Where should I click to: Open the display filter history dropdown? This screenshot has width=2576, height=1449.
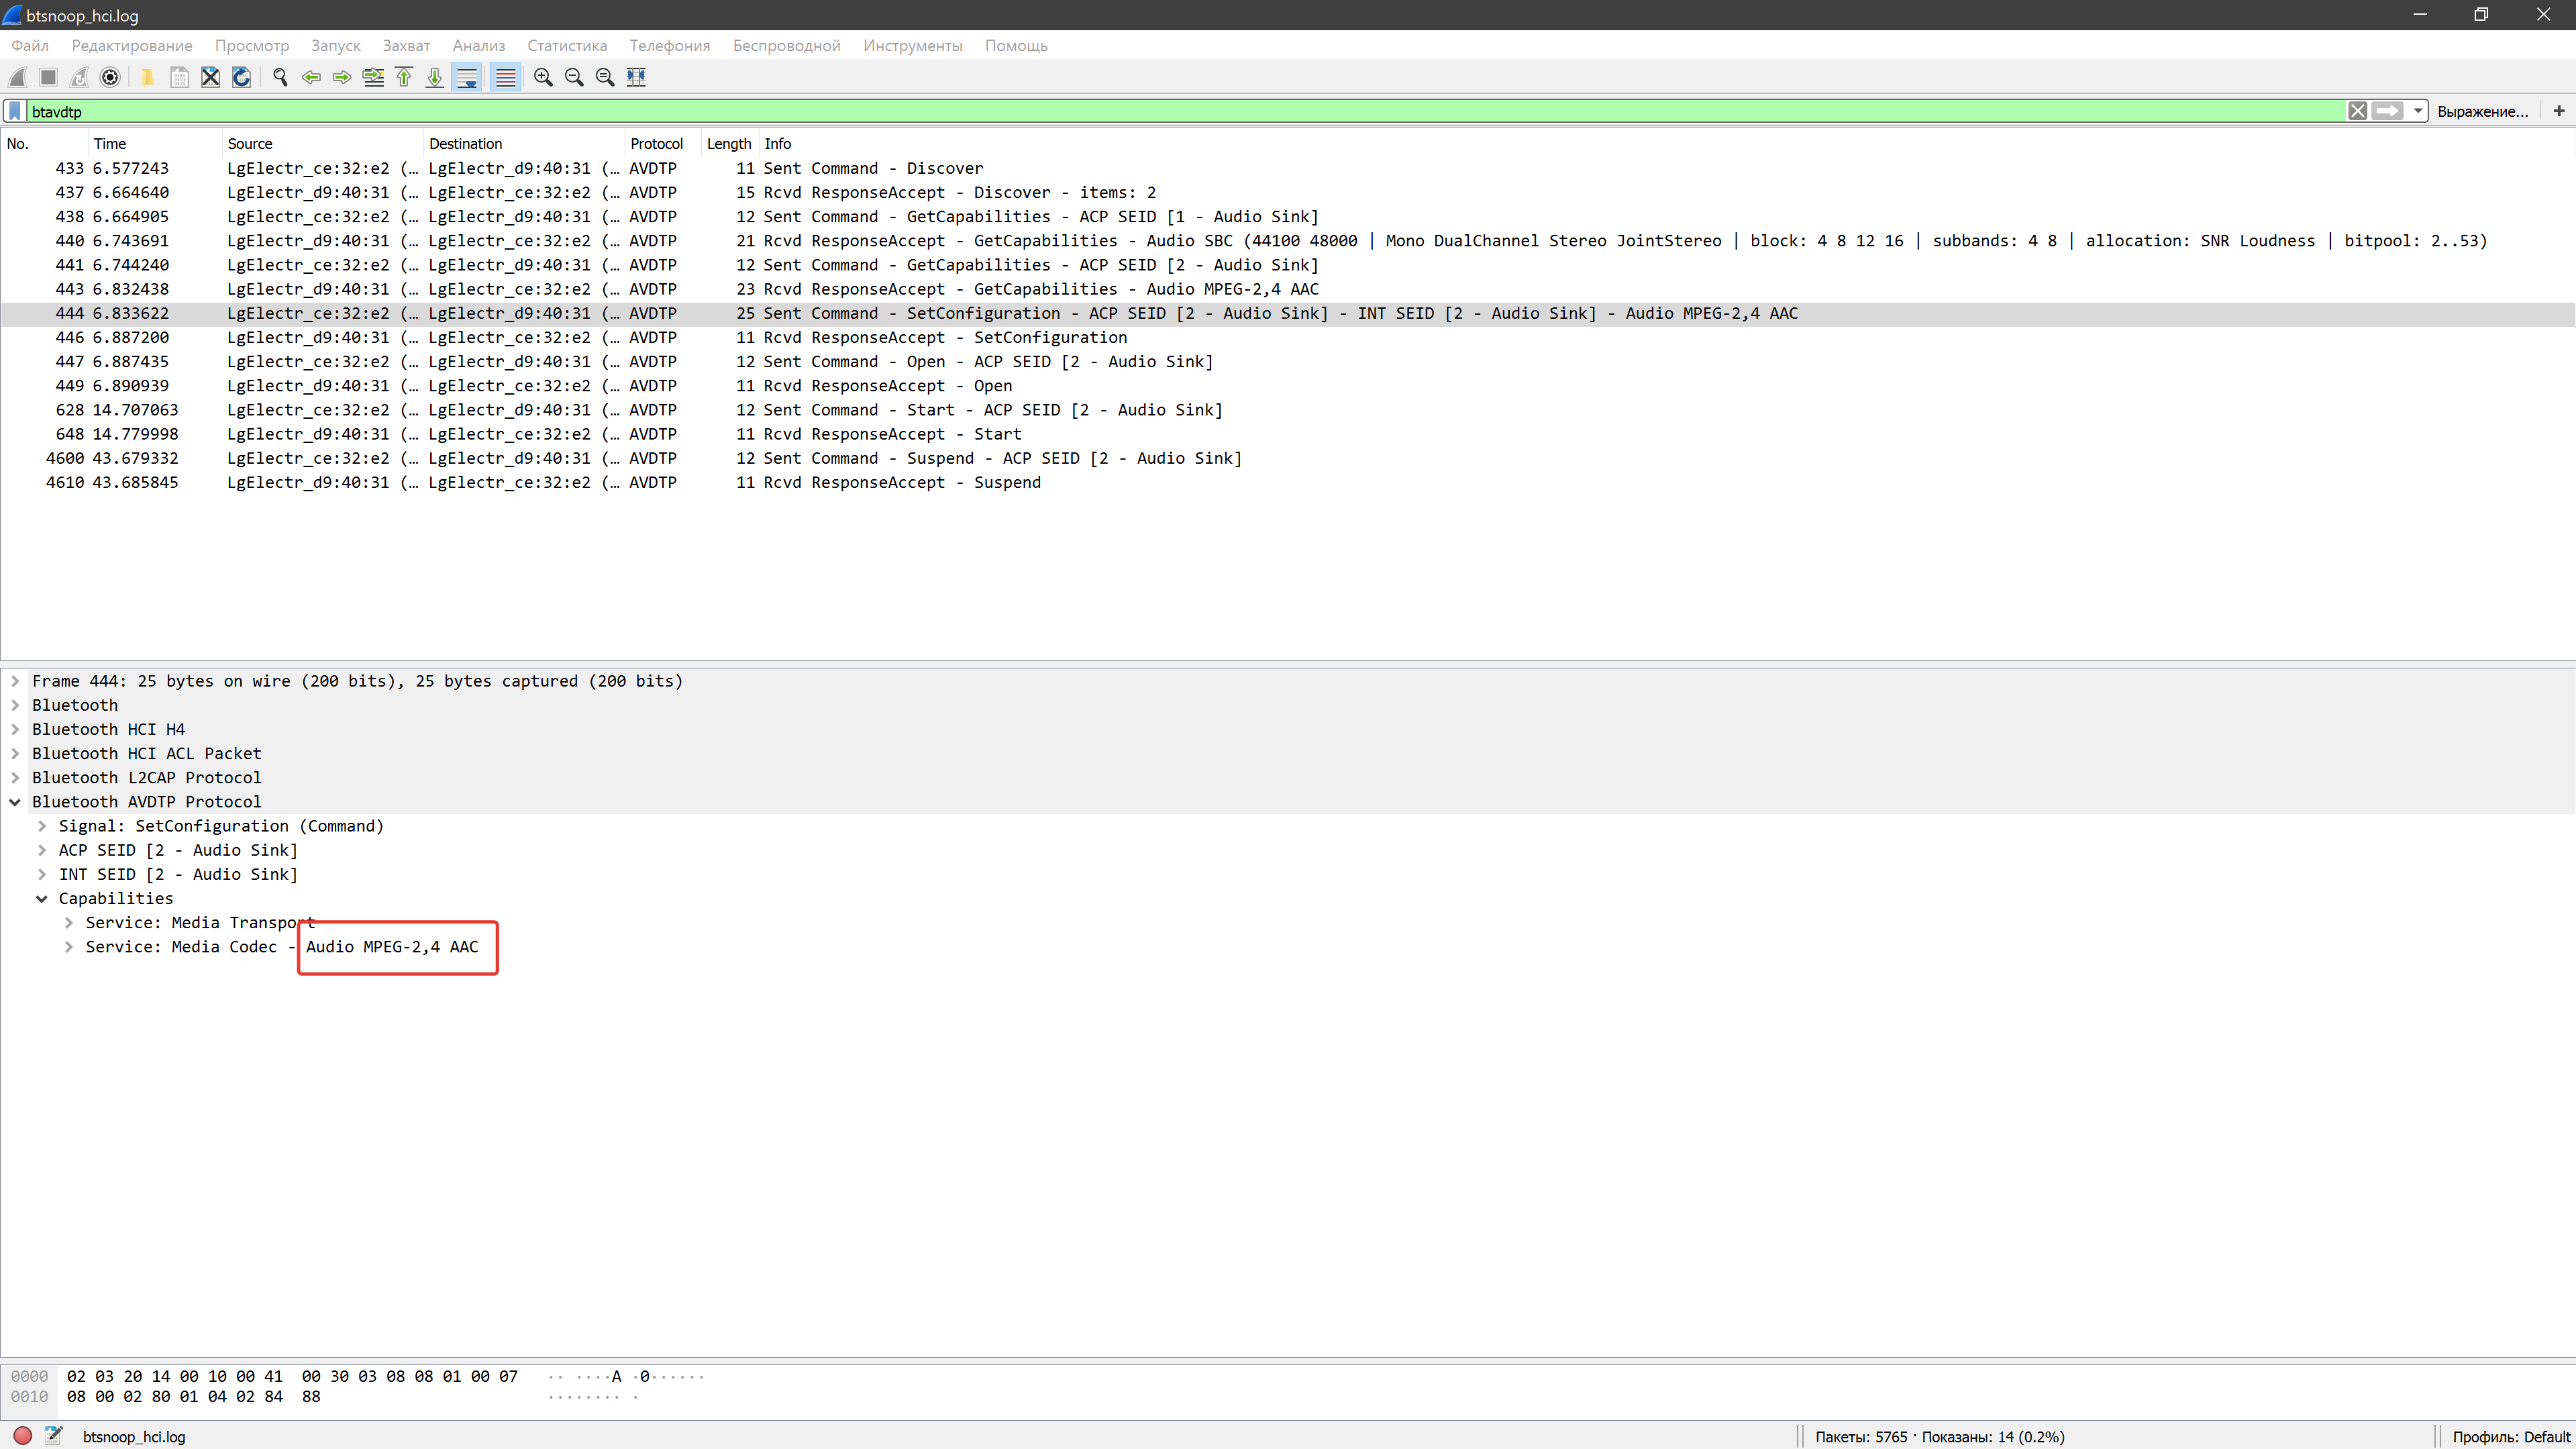tap(2418, 111)
